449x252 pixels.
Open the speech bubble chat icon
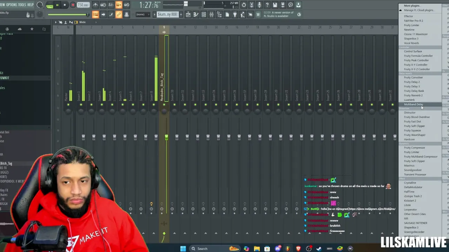(290, 5)
